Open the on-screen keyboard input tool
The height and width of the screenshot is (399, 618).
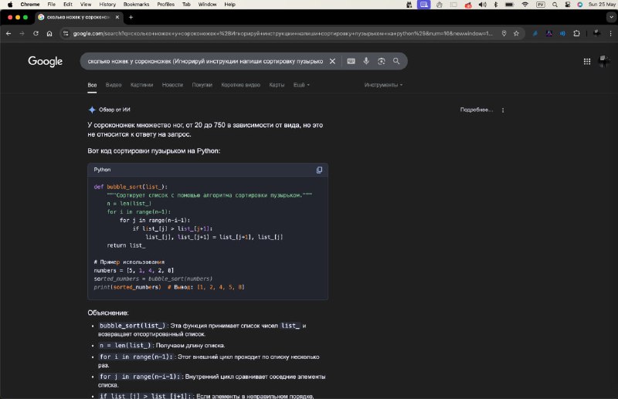[351, 61]
